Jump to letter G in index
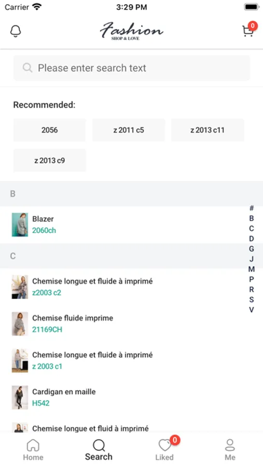 point(252,249)
